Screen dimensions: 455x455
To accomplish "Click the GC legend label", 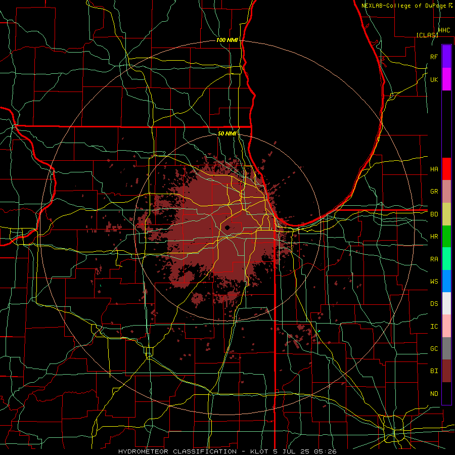I will point(434,349).
